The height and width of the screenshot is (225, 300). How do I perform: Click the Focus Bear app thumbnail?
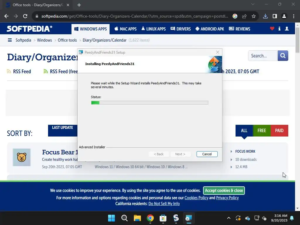click(22, 157)
